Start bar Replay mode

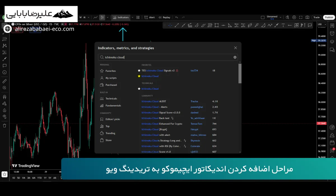pyautogui.click(x=164, y=17)
